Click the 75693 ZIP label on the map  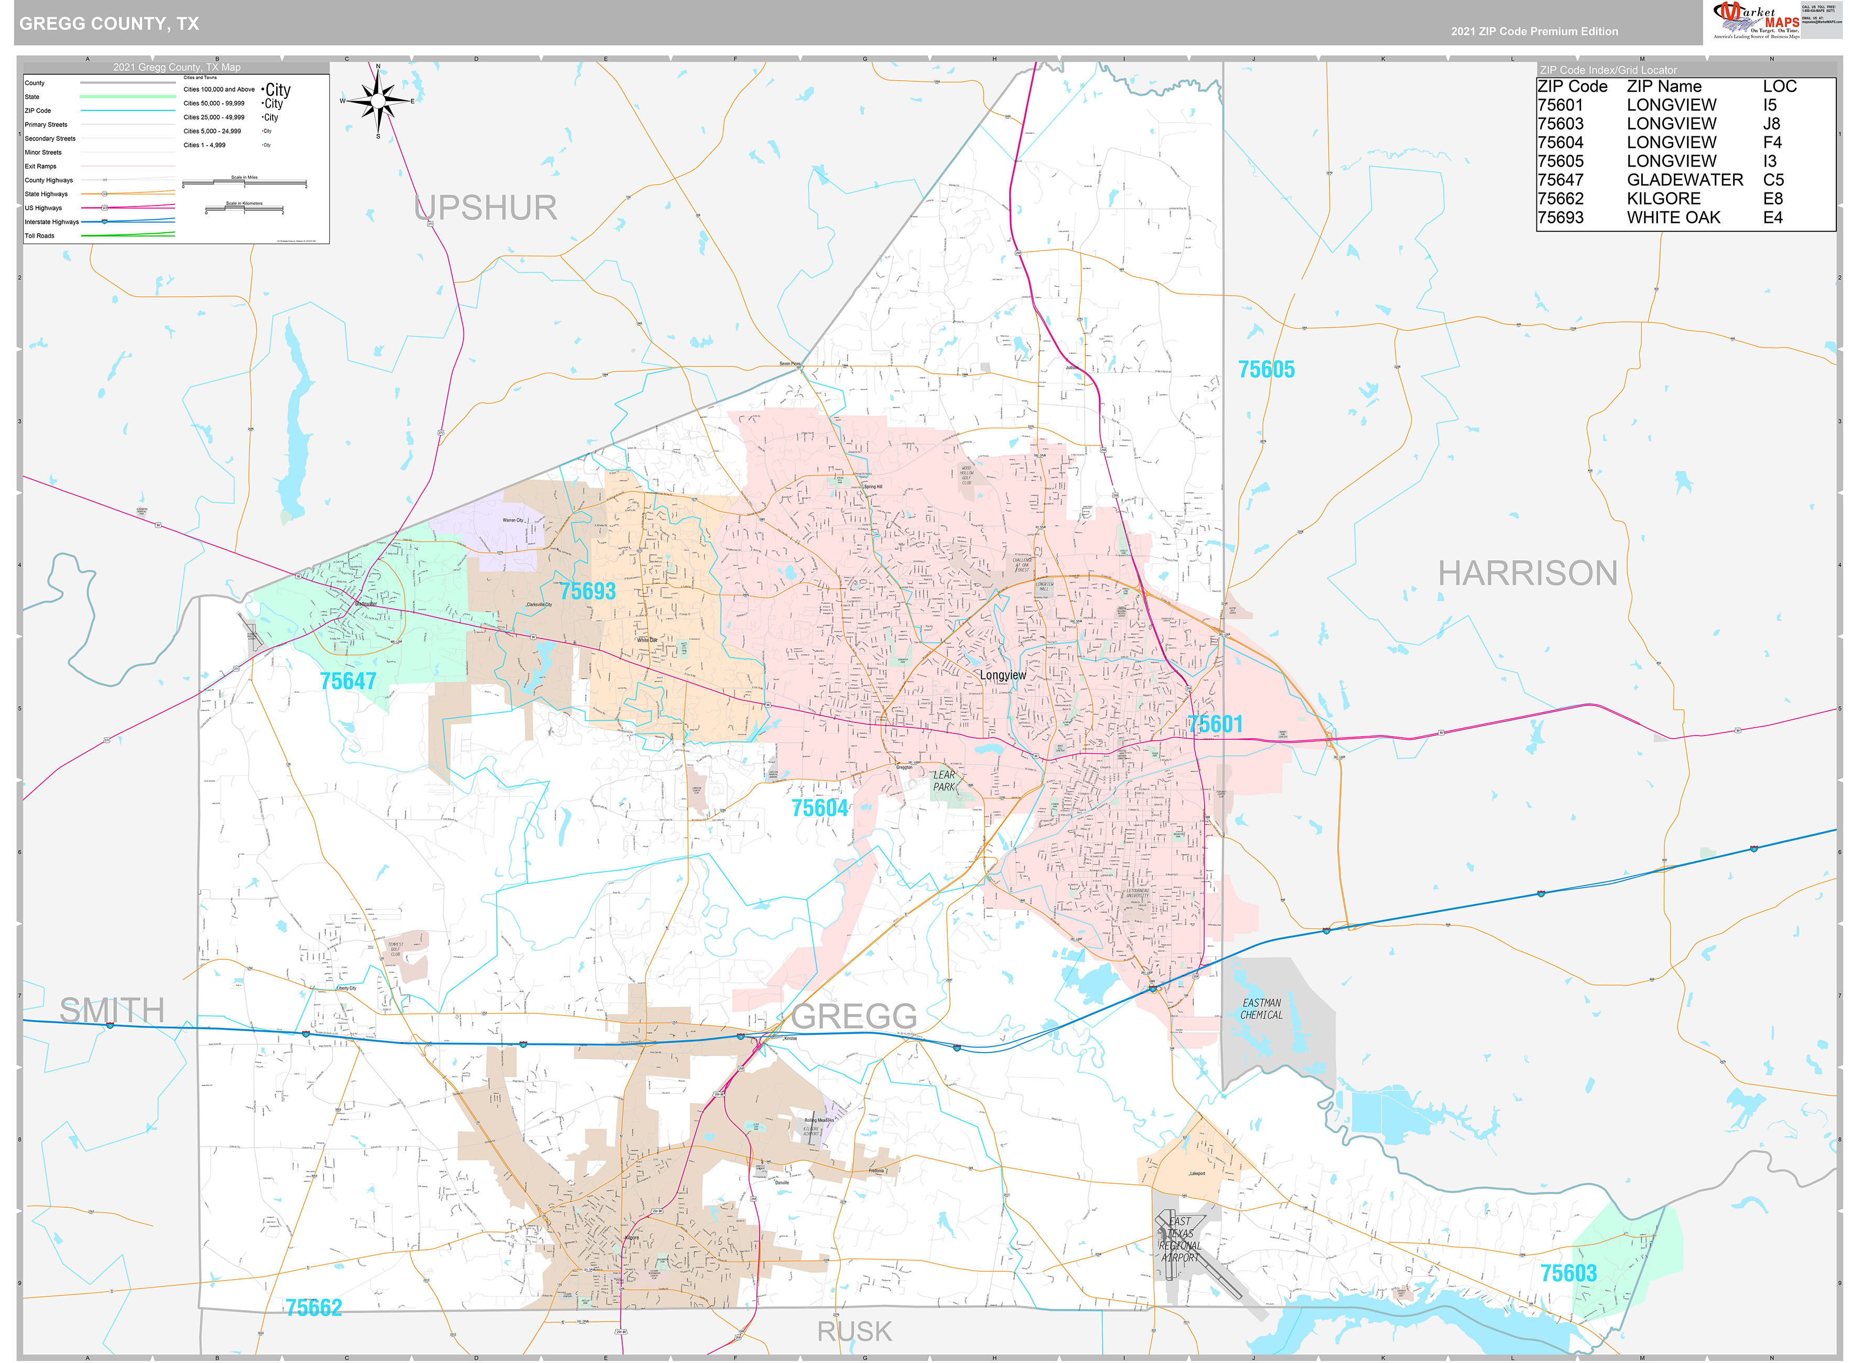[587, 591]
